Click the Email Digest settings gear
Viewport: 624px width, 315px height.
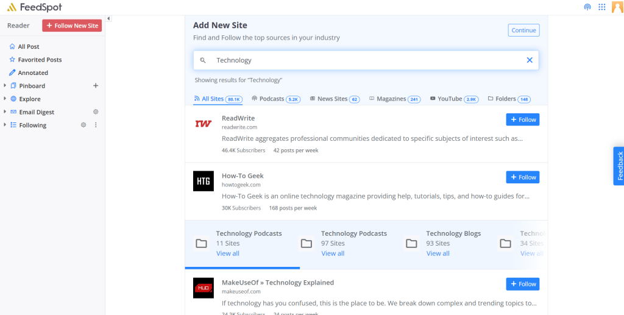tap(95, 112)
